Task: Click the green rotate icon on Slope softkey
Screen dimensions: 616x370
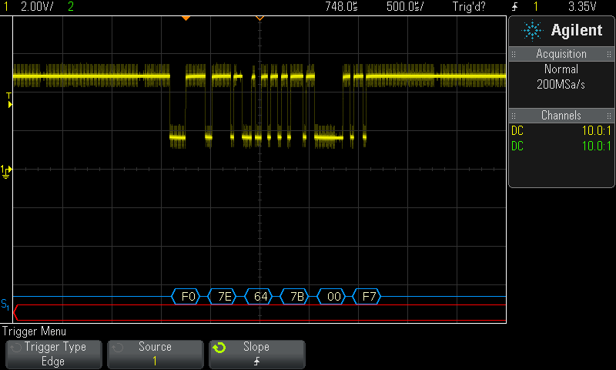Action: coord(219,348)
